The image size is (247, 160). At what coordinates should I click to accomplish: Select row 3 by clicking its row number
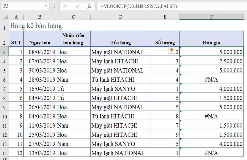click(x=5, y=52)
